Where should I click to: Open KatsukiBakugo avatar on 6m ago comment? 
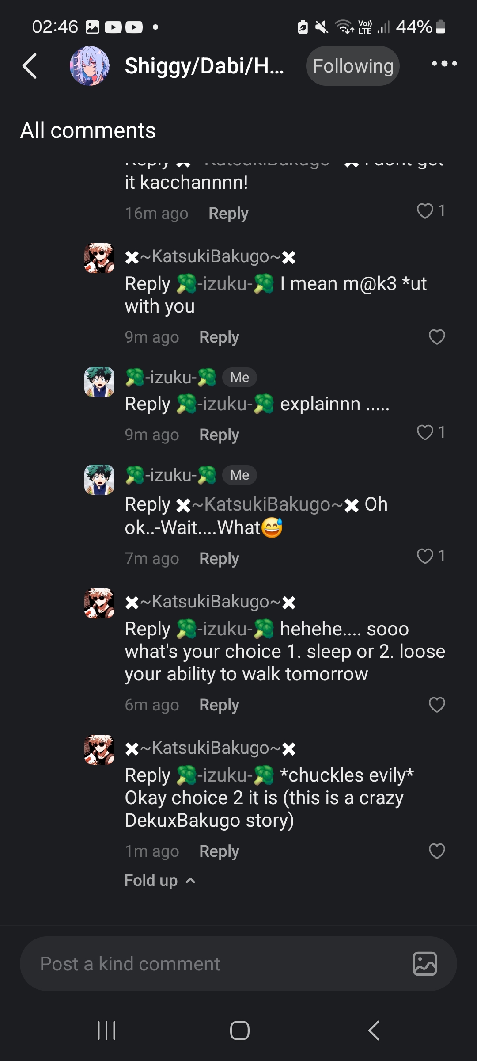click(x=99, y=603)
